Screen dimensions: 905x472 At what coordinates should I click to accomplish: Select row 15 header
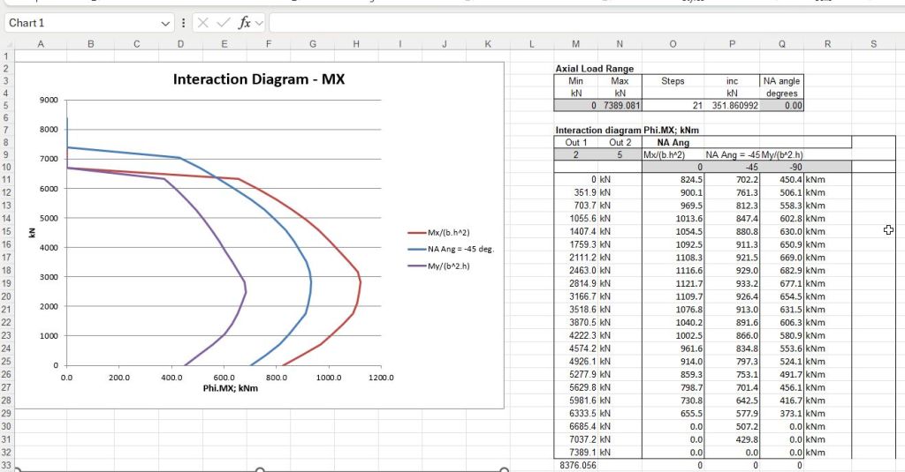[8, 232]
